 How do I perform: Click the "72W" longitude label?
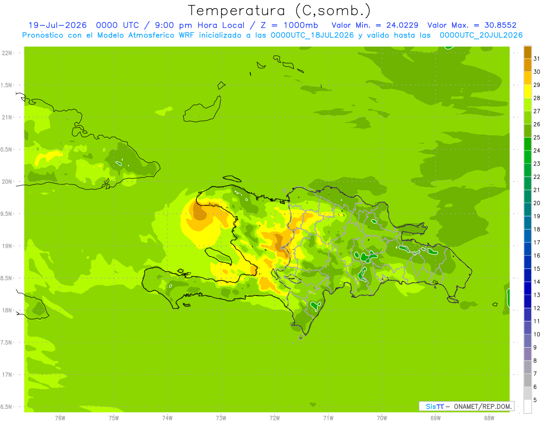click(274, 418)
